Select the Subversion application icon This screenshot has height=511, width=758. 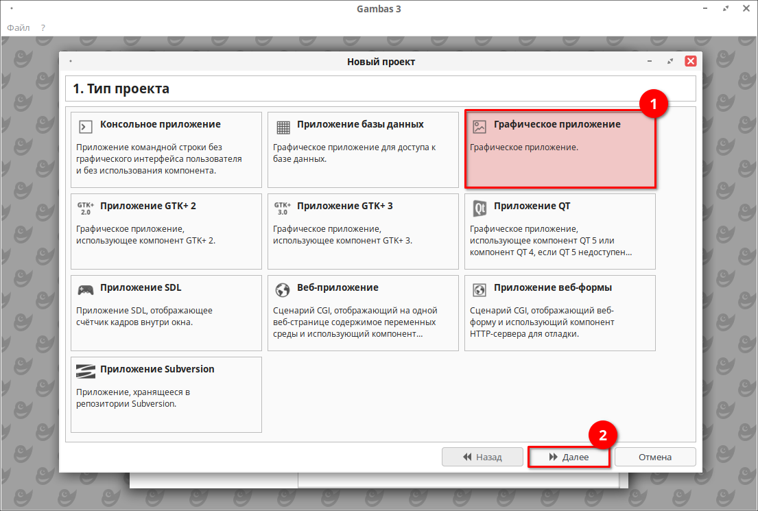point(86,371)
